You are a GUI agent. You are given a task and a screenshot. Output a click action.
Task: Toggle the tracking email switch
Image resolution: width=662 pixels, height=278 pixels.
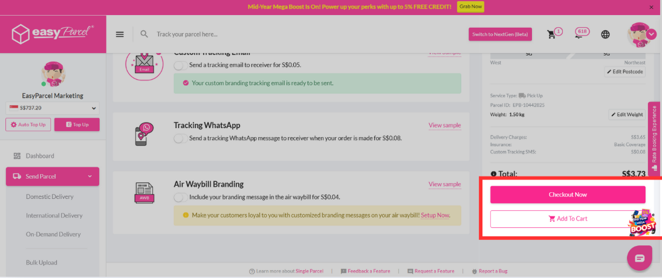click(x=181, y=65)
